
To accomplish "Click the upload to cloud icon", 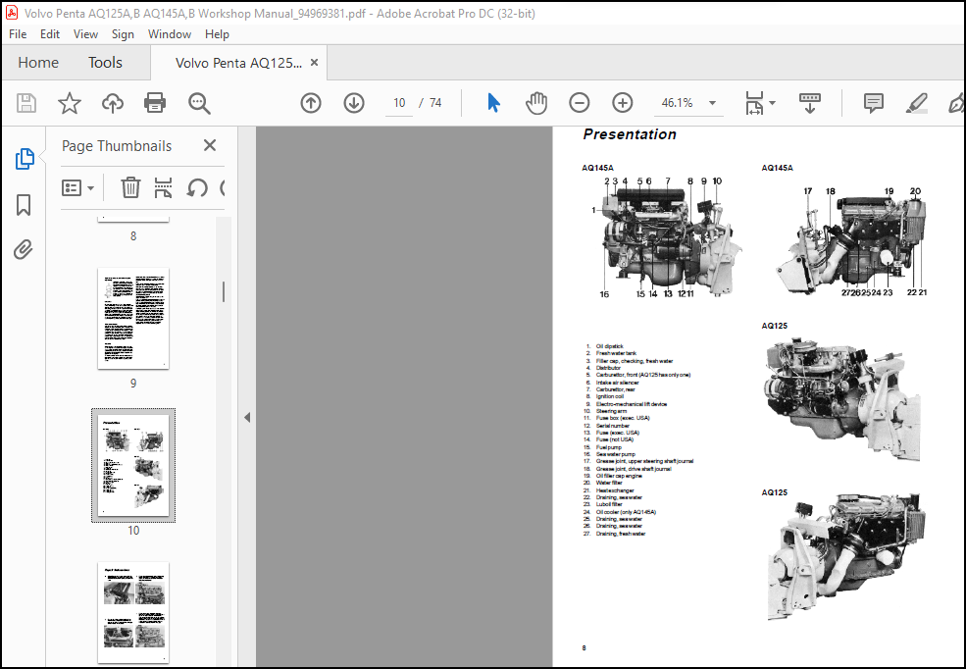I will pos(112,103).
